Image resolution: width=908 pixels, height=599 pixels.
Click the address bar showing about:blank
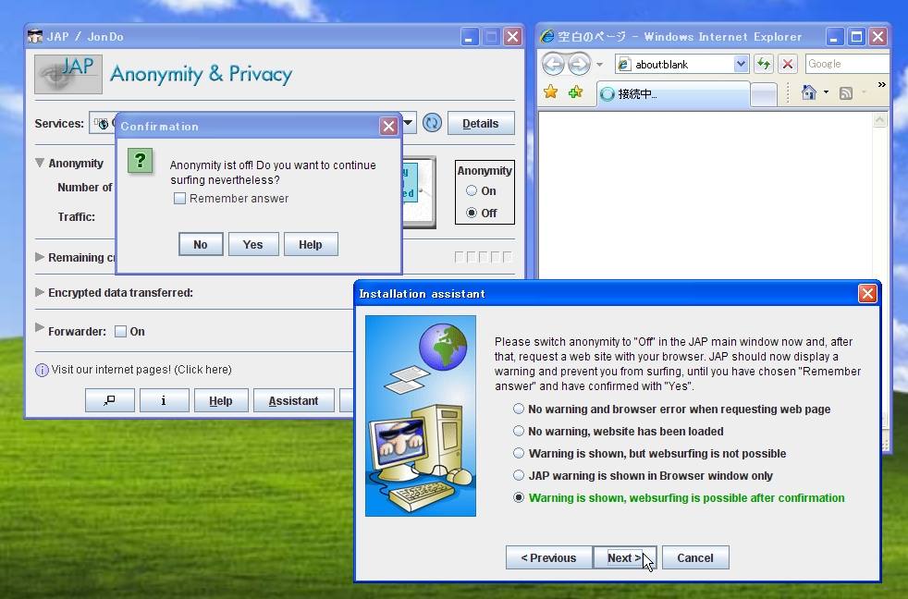[x=681, y=64]
